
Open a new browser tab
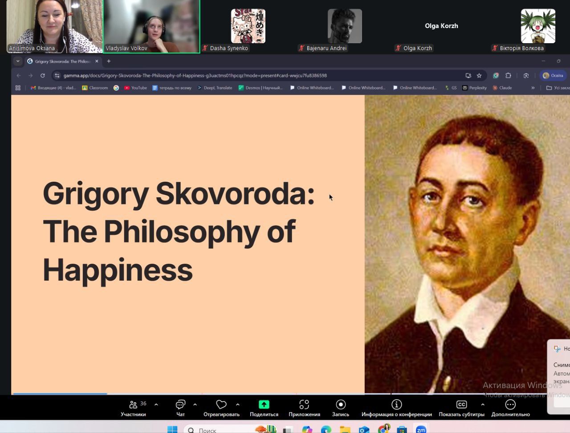pos(109,61)
